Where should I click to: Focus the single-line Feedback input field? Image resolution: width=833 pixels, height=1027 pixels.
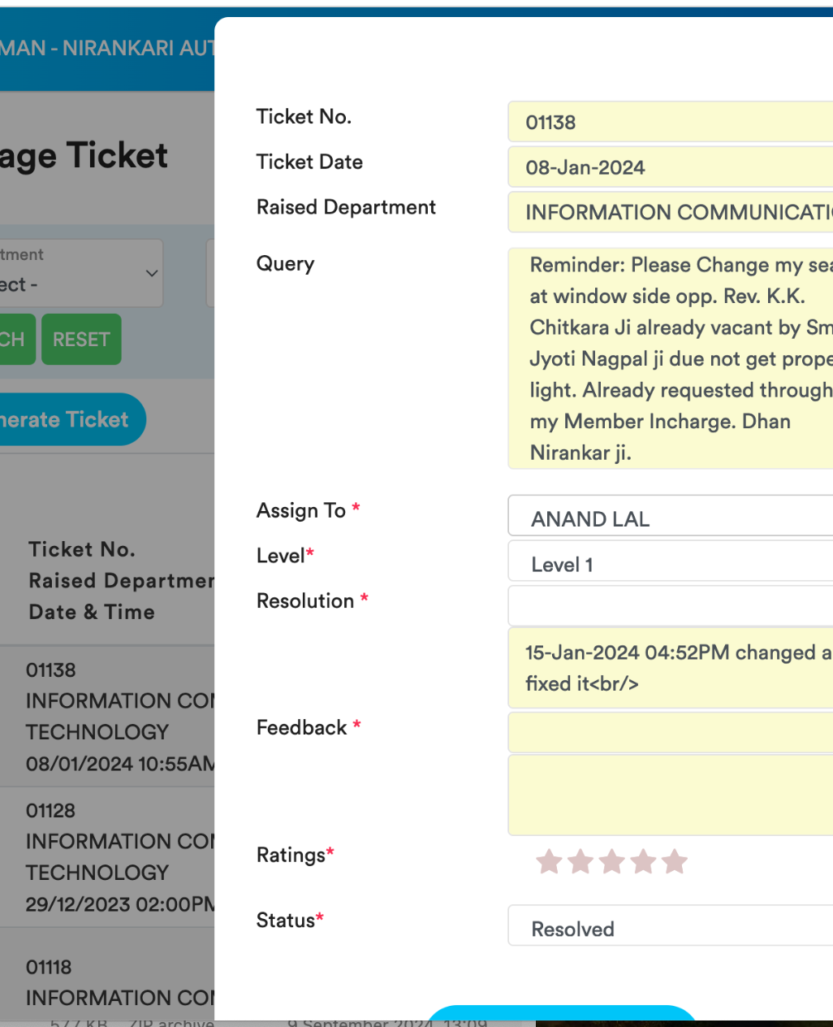[670, 732]
